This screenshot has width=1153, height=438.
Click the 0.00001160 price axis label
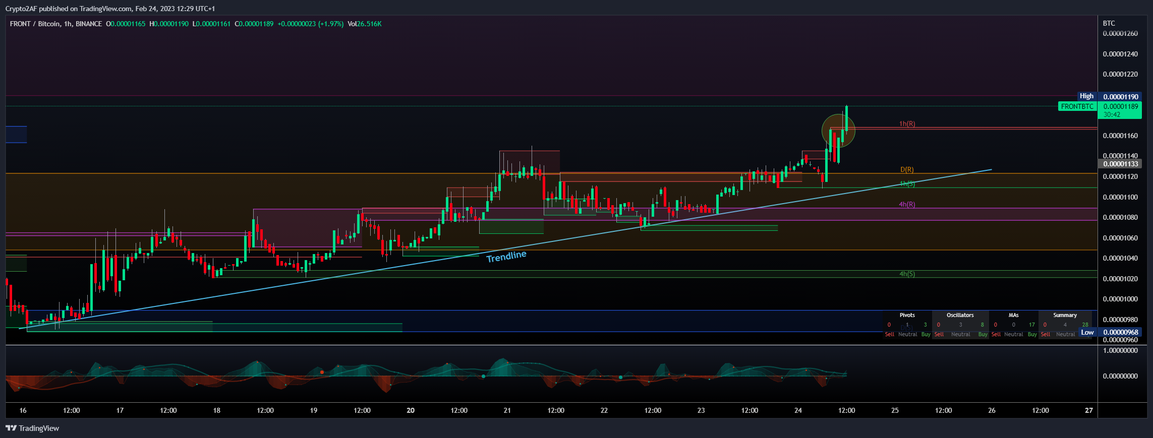(x=1120, y=136)
